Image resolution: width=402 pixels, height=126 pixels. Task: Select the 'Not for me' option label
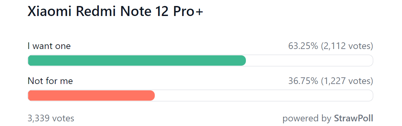[50, 81]
